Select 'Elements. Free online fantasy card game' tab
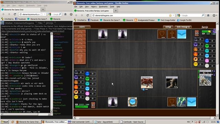This screenshot has width=220, height=124. [93, 11]
